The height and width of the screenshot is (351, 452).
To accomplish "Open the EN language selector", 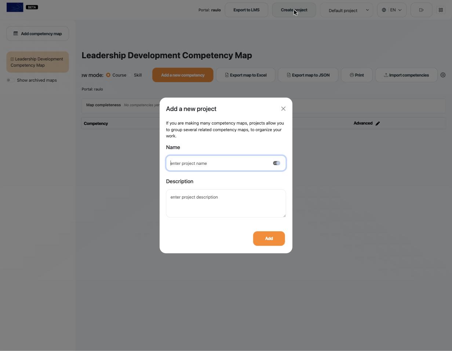I will tap(392, 10).
